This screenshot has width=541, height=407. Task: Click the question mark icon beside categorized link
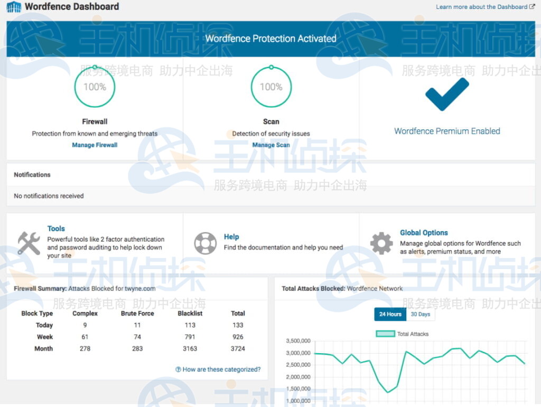178,369
